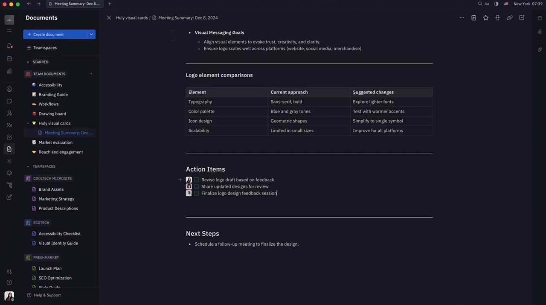Collapse the STARRED section in the sidebar
This screenshot has width=546, height=305.
coord(28,62)
